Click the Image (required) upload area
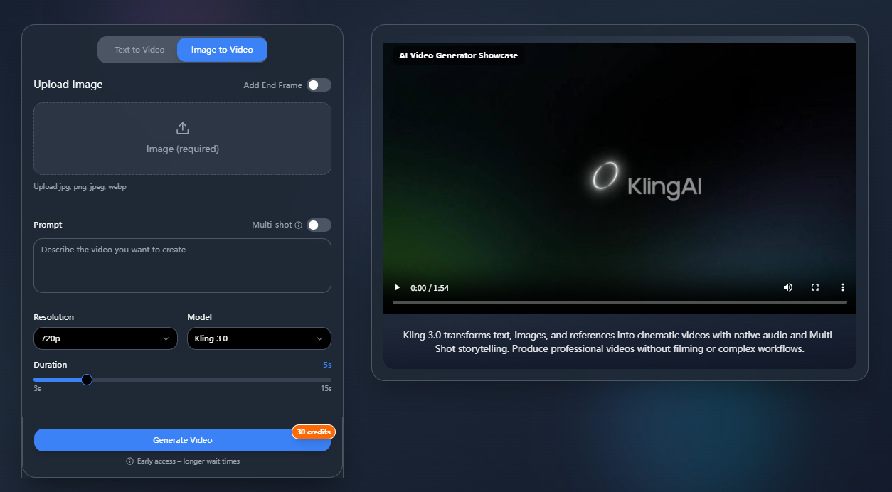 [182, 139]
